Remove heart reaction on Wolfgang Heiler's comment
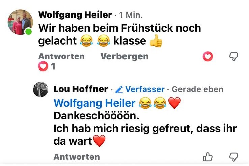This screenshot has width=249, height=166. point(208,56)
